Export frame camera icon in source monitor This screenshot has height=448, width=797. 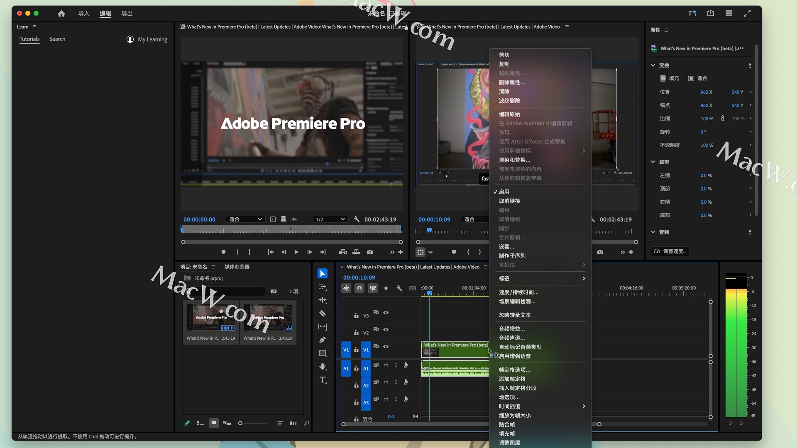click(x=370, y=252)
